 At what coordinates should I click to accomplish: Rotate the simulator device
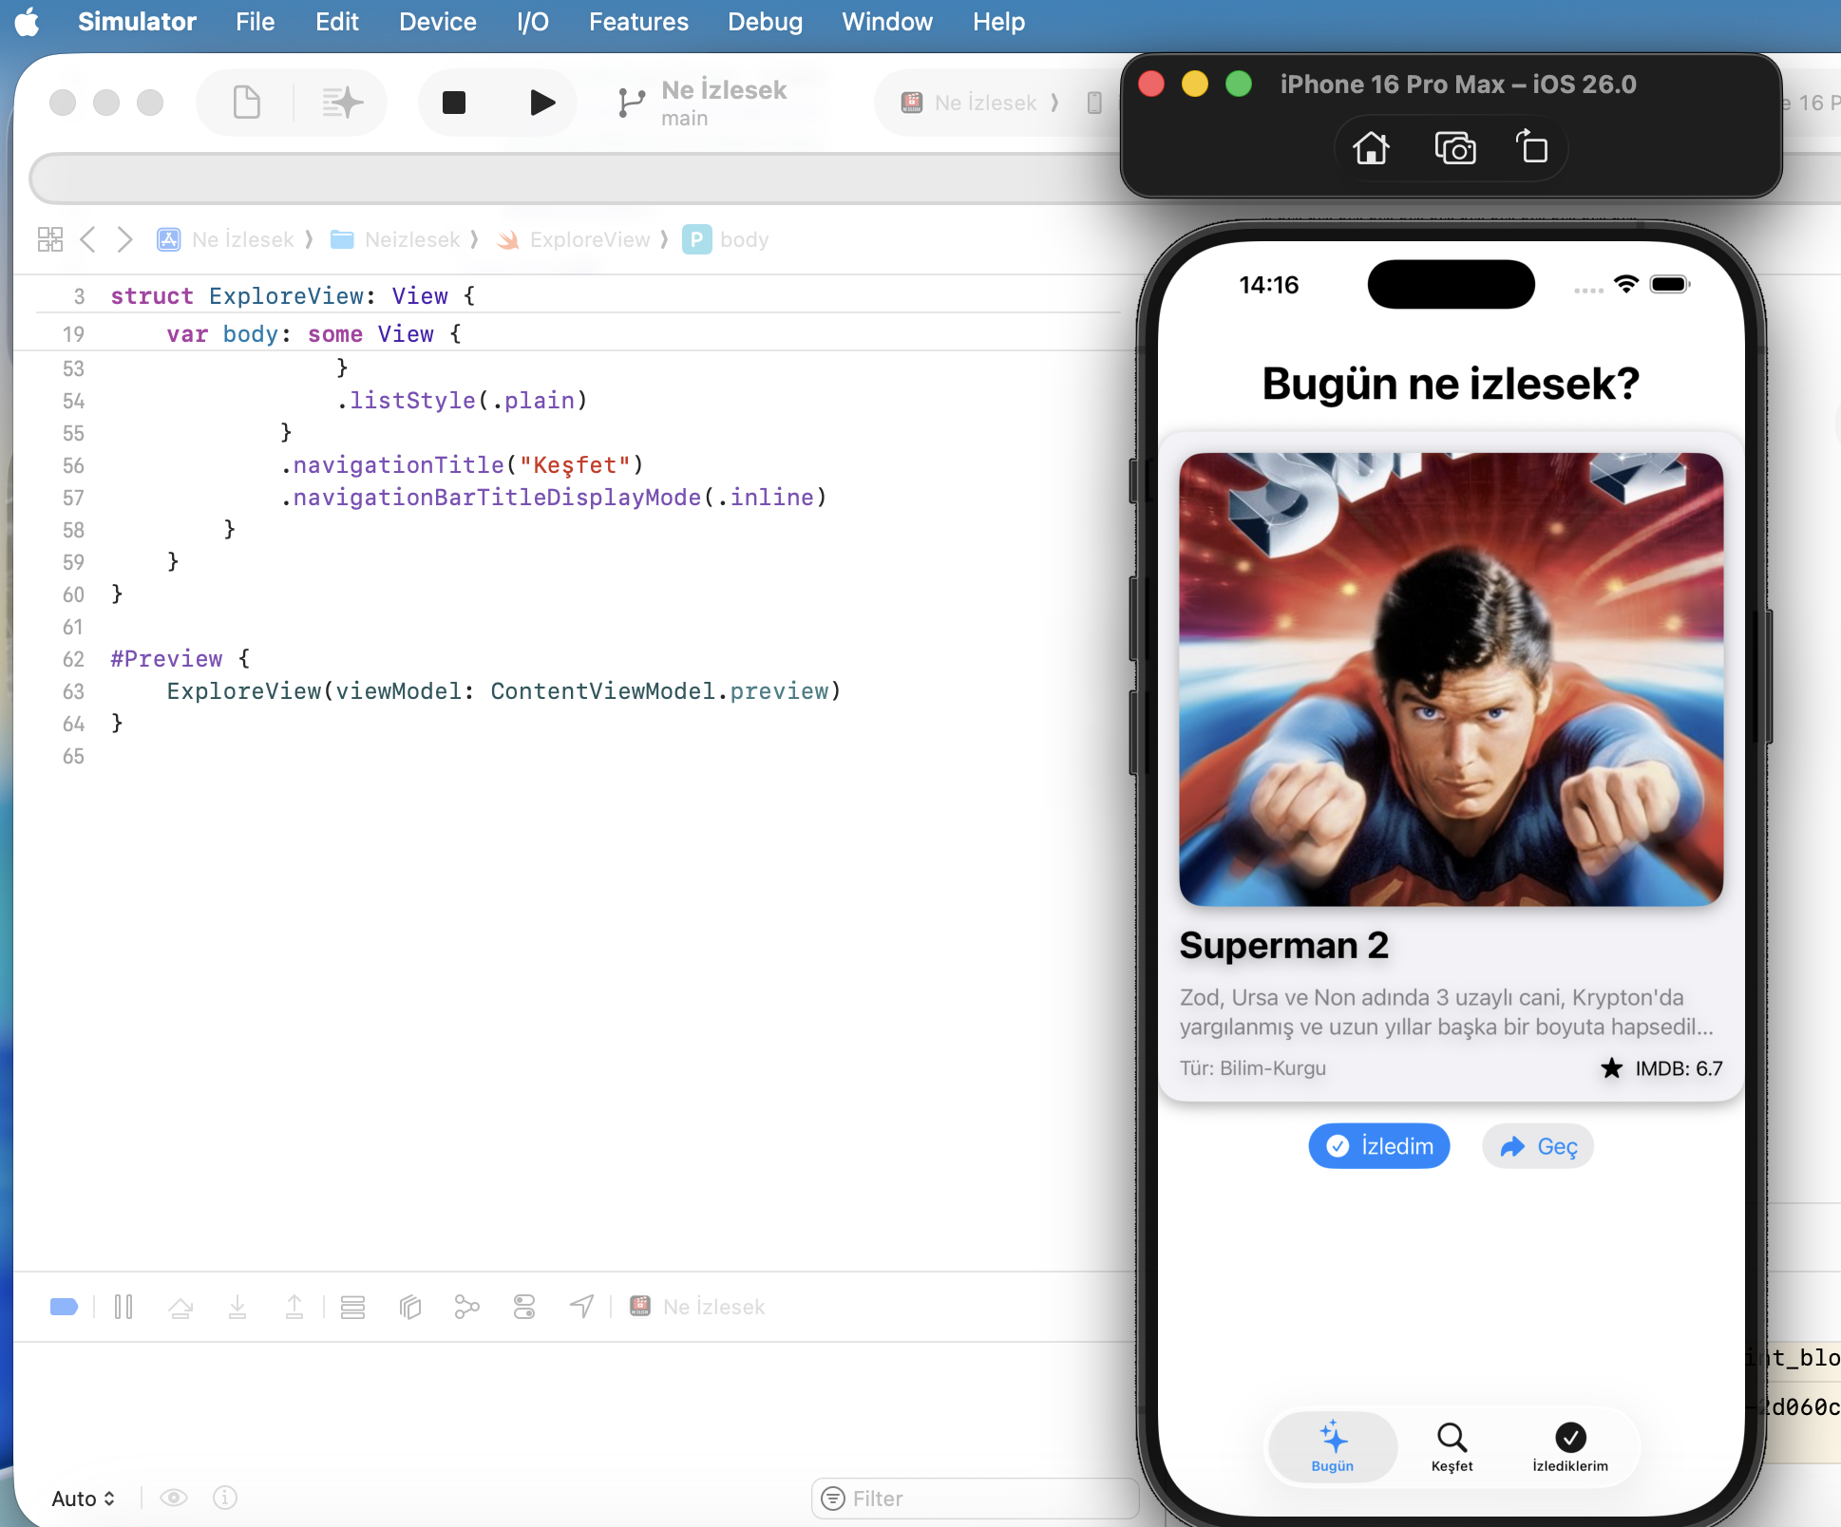1531,147
